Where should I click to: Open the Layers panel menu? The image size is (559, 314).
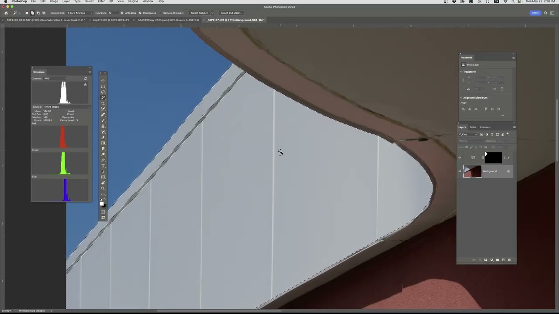[x=514, y=127]
